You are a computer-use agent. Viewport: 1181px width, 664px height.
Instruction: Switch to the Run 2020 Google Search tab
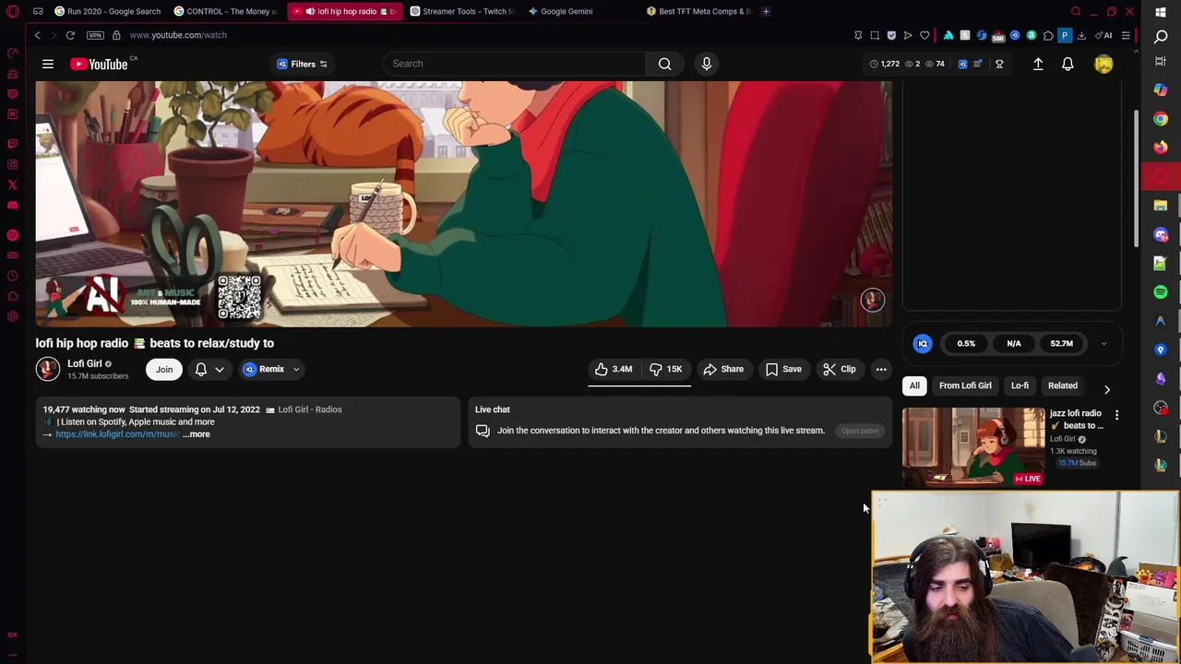point(108,11)
